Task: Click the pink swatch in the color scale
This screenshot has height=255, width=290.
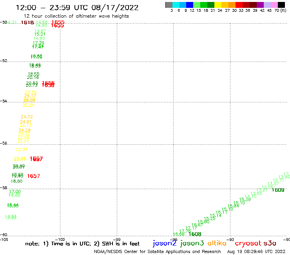Action: tap(274, 5)
